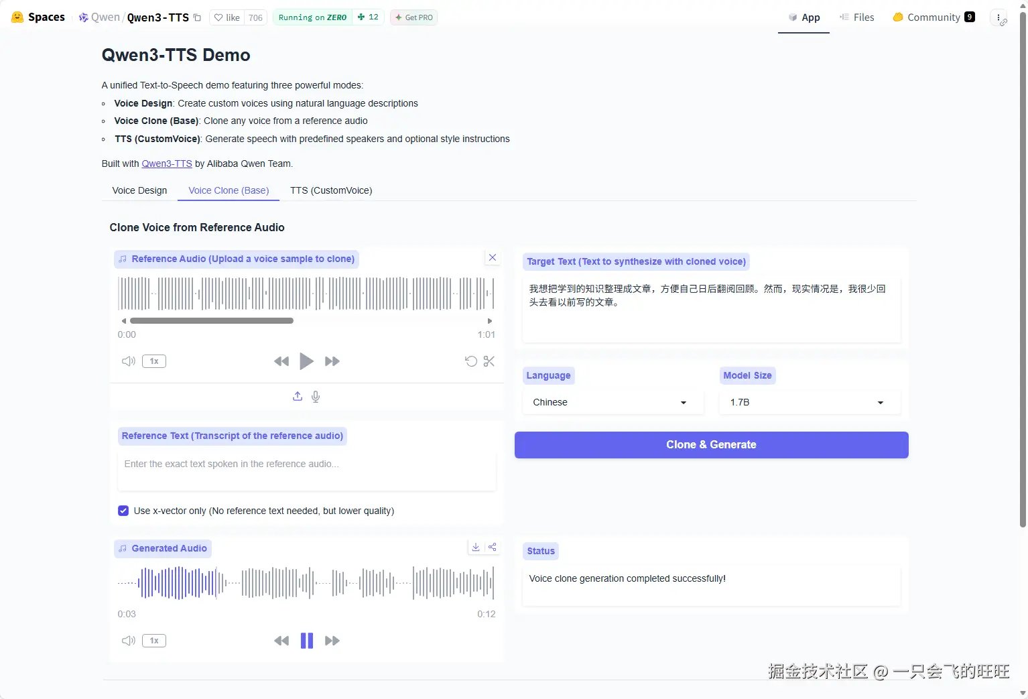This screenshot has height=699, width=1028.
Task: Click the Get PRO button
Action: pyautogui.click(x=414, y=17)
